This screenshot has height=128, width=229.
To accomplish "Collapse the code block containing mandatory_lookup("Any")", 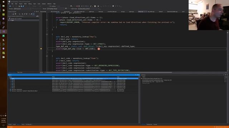I will pyautogui.click(x=47, y=34).
